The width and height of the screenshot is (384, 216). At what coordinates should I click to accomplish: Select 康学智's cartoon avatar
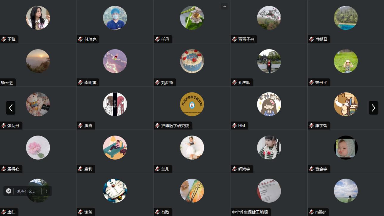pos(346,104)
